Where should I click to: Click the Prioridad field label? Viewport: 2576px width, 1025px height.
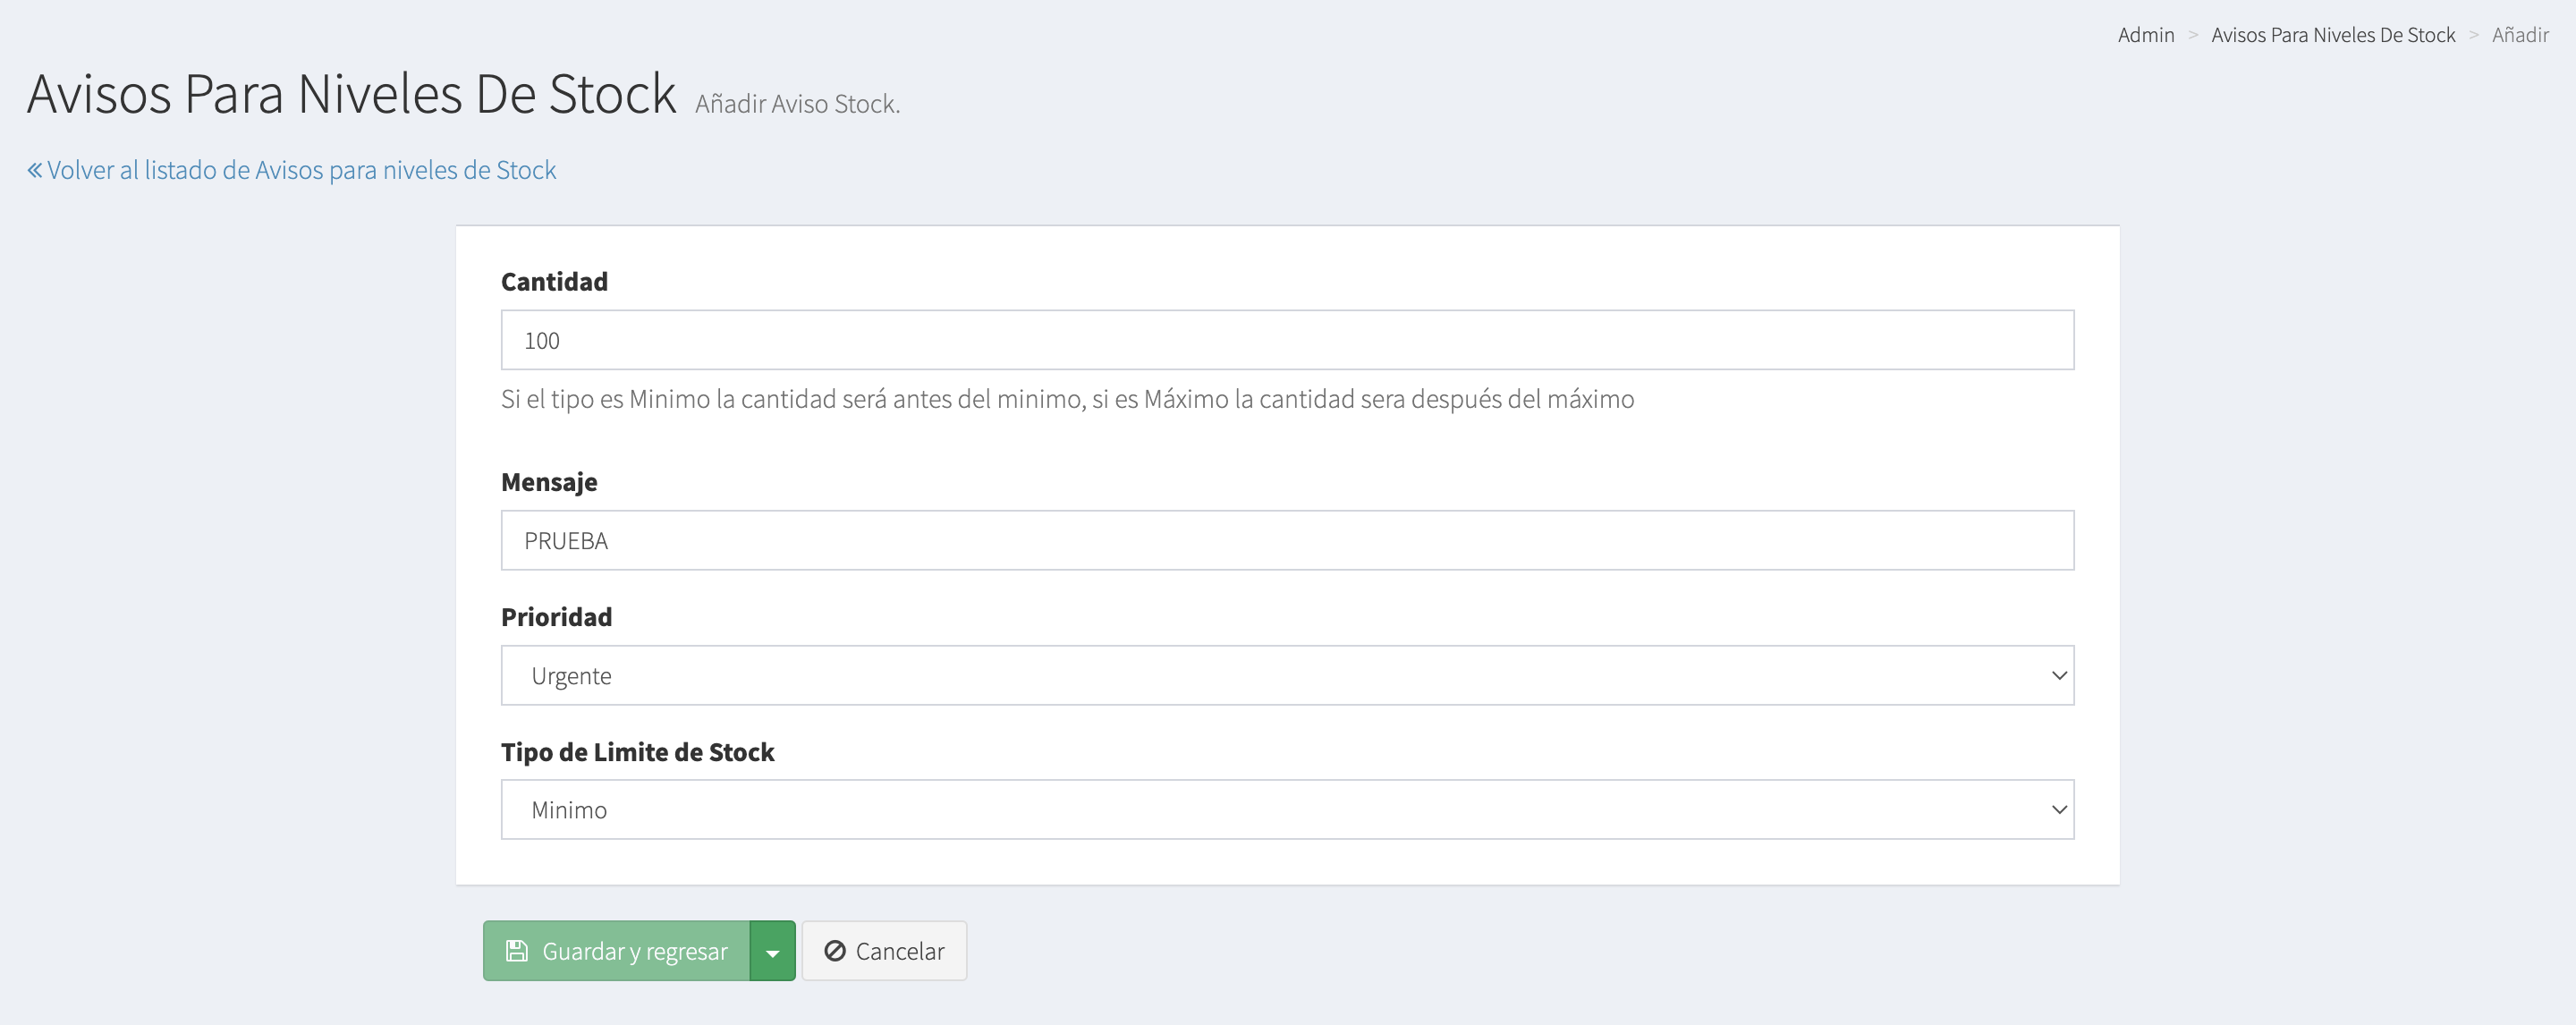[x=556, y=617]
